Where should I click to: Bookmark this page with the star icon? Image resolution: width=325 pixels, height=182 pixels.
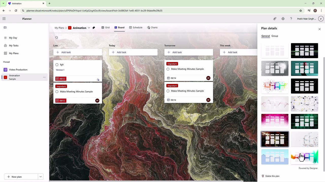[x=301, y=11]
